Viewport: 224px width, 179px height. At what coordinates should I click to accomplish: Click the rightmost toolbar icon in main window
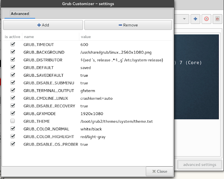(217, 19)
